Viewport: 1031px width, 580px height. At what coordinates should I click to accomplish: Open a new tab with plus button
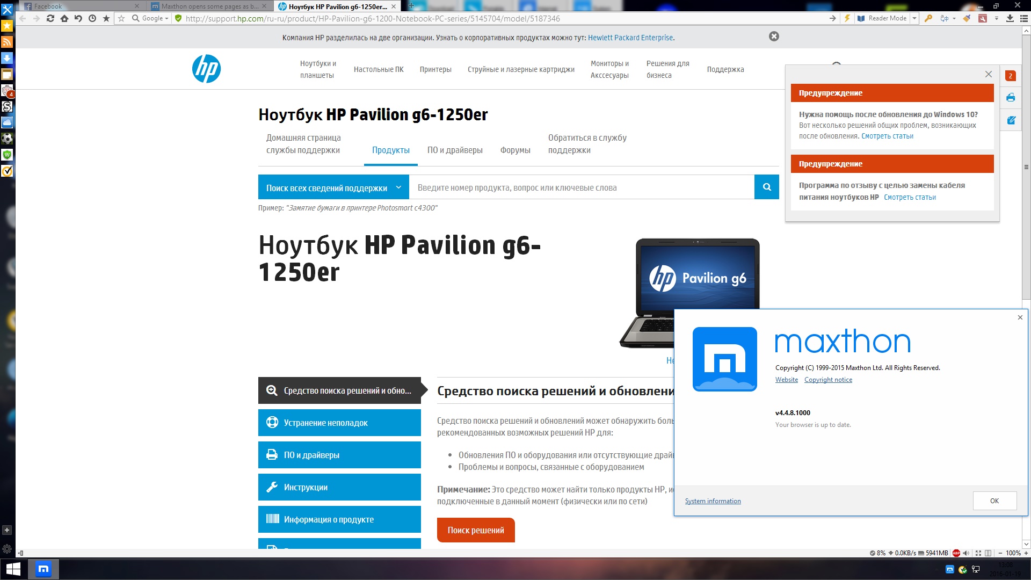pyautogui.click(x=411, y=6)
